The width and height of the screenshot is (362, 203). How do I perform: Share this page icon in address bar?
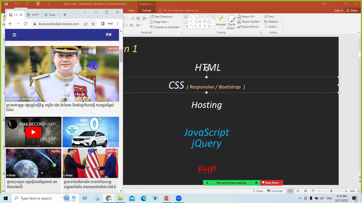pyautogui.click(x=85, y=24)
